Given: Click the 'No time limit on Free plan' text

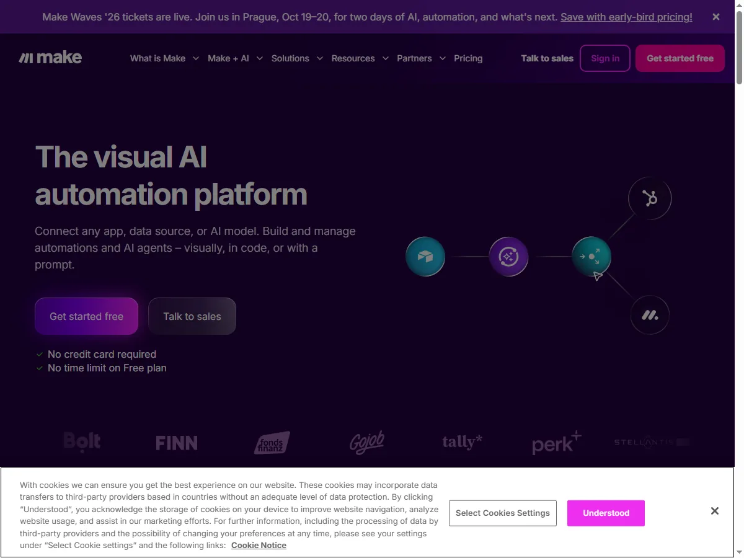Looking at the screenshot, I should click(107, 368).
